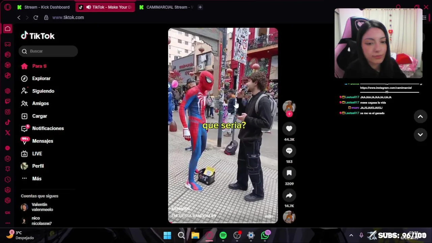This screenshot has height=243, width=432.
Task: Open the creator's avatar beside the video
Action: pos(289,107)
